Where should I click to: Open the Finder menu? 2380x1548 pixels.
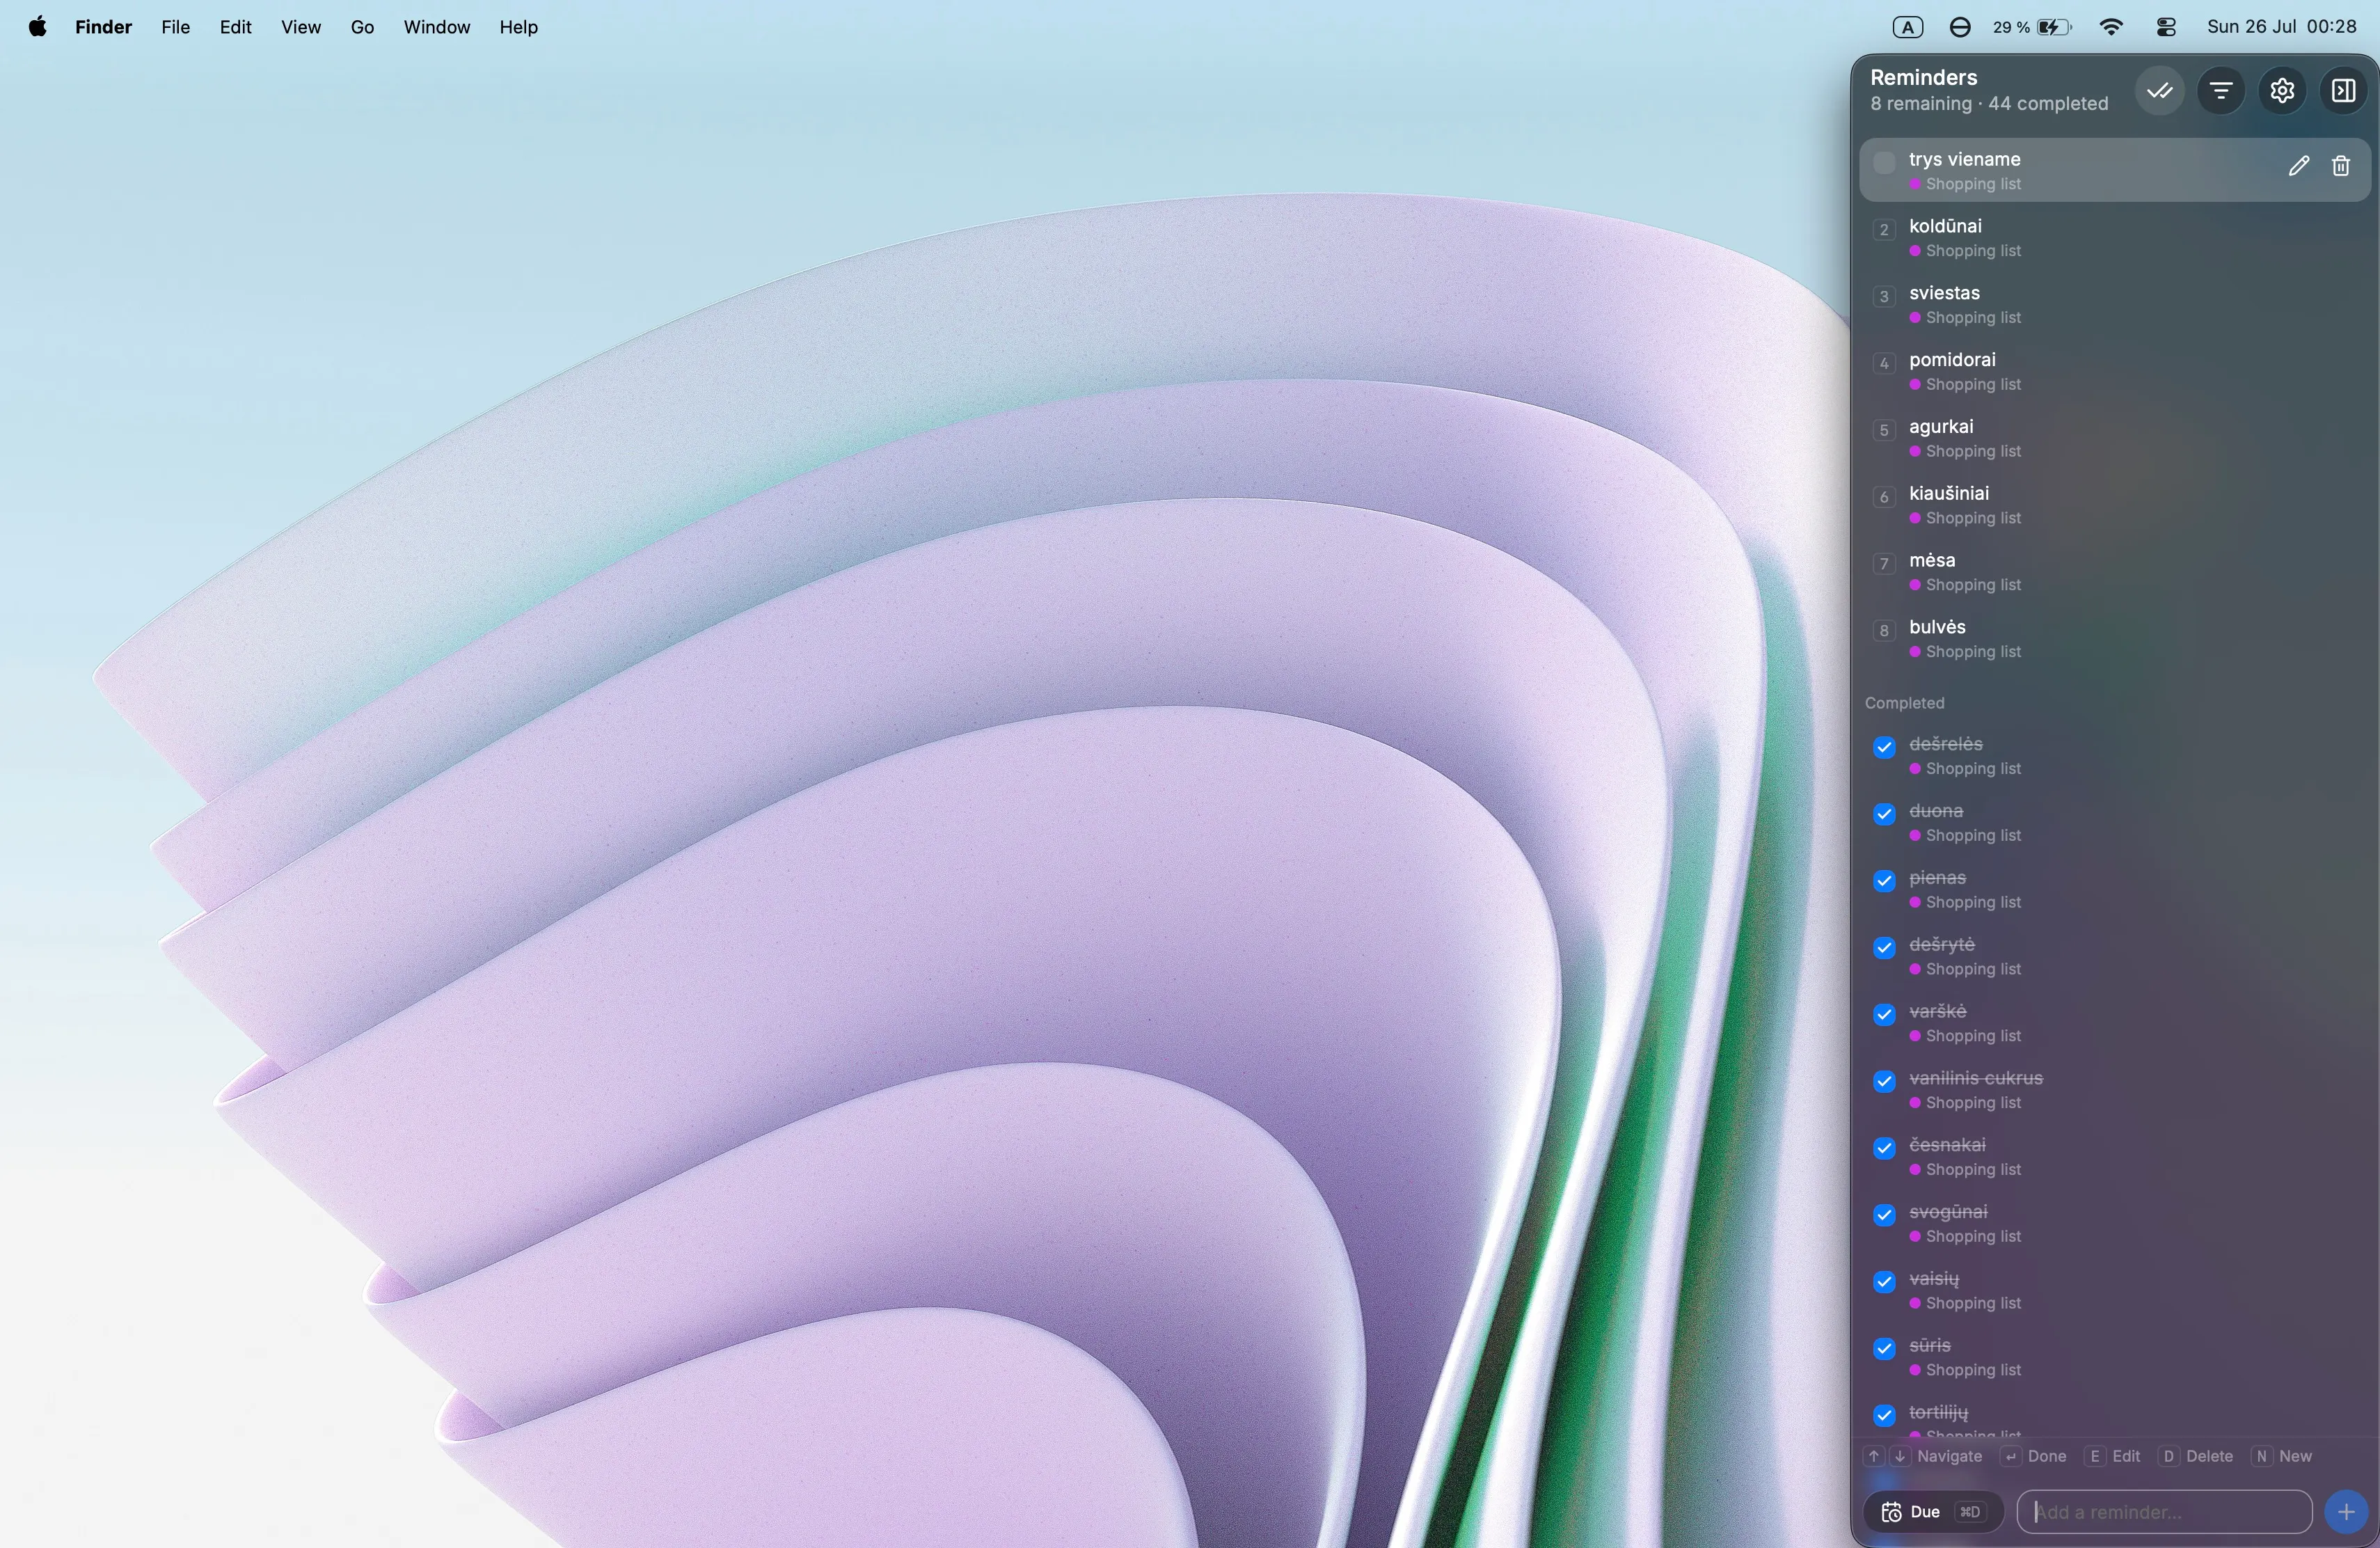103,27
